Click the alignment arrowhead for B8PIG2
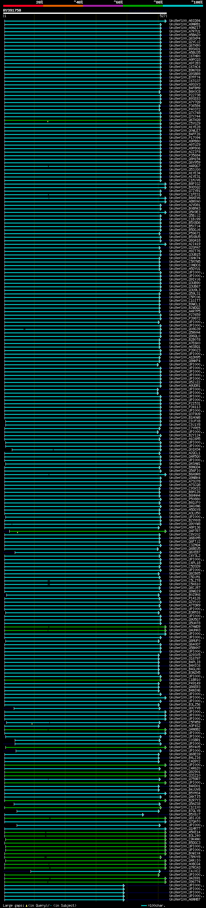Image resolution: width=206 pixels, height=908 pixels. pos(166,184)
